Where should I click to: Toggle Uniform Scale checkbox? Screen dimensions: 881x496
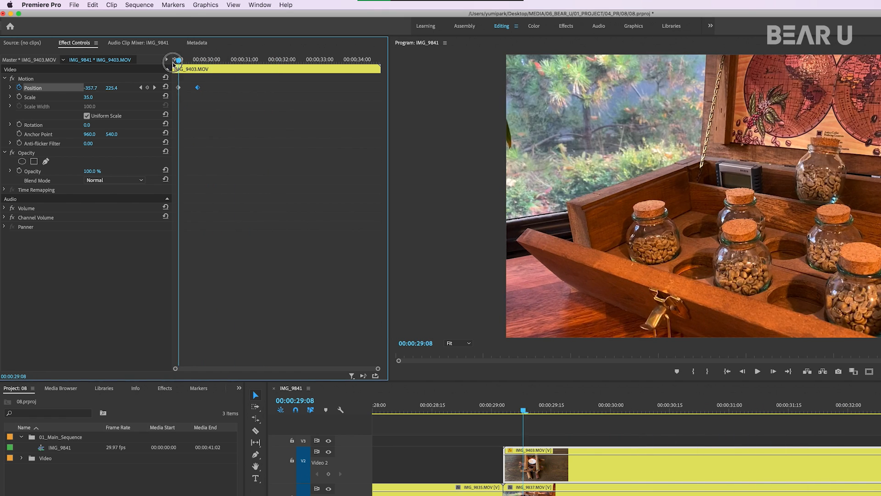[x=87, y=116]
